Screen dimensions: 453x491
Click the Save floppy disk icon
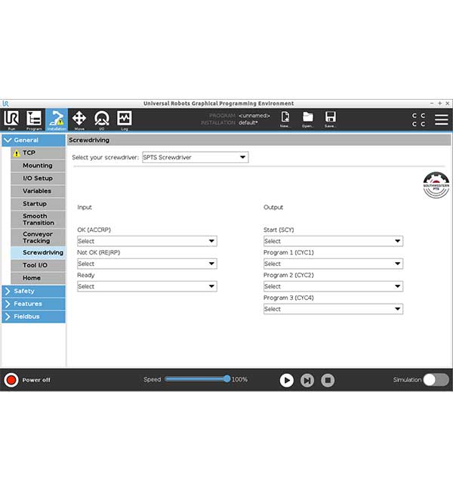click(330, 119)
